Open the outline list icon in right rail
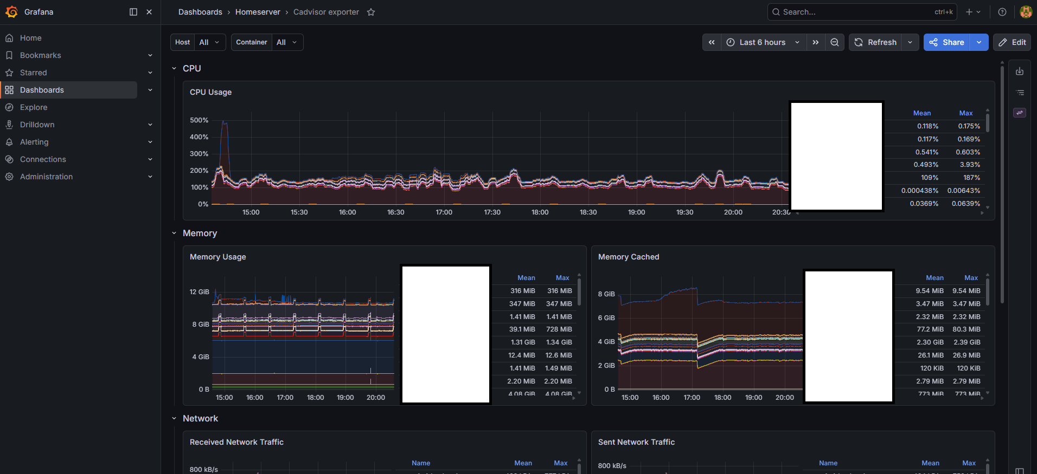 tap(1020, 92)
